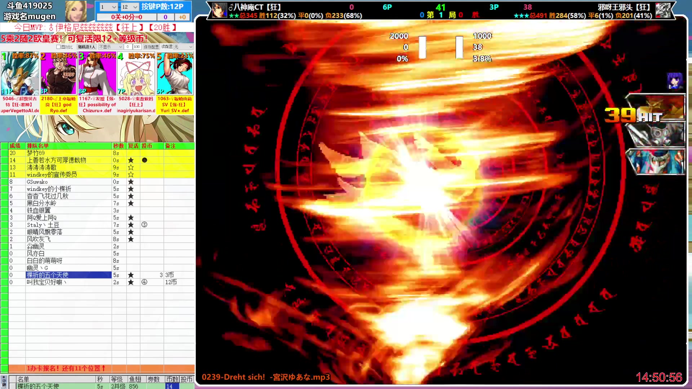Click the input field showing 0
The height and width of the screenshot is (389, 692).
(128, 47)
